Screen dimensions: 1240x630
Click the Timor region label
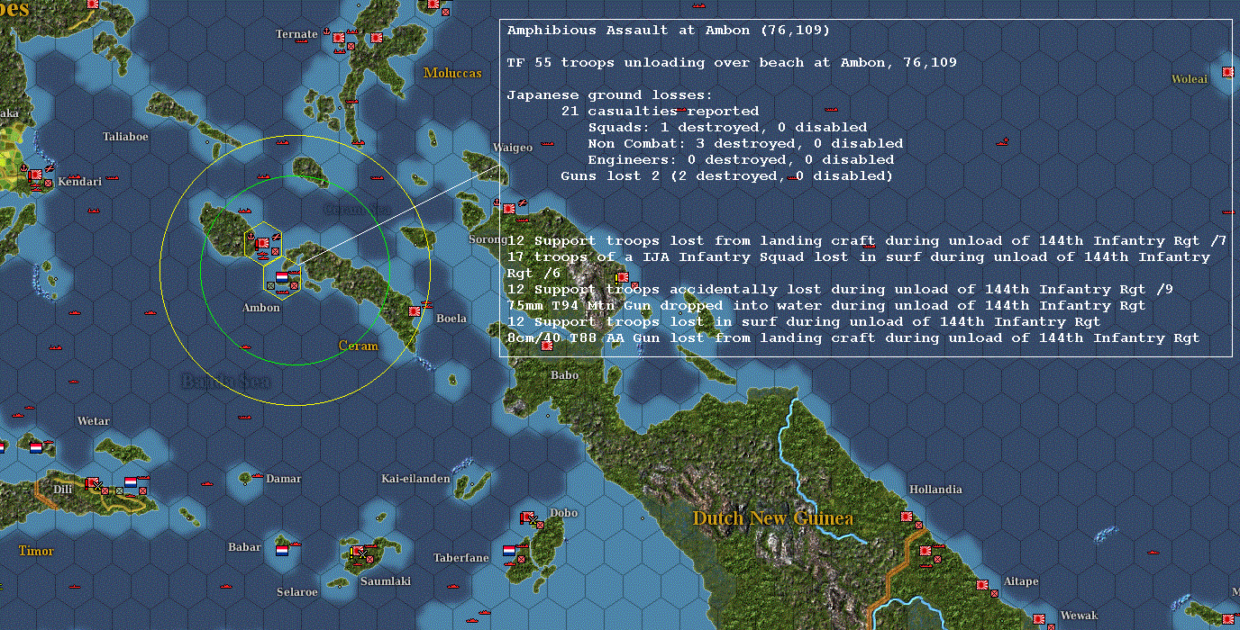click(36, 551)
